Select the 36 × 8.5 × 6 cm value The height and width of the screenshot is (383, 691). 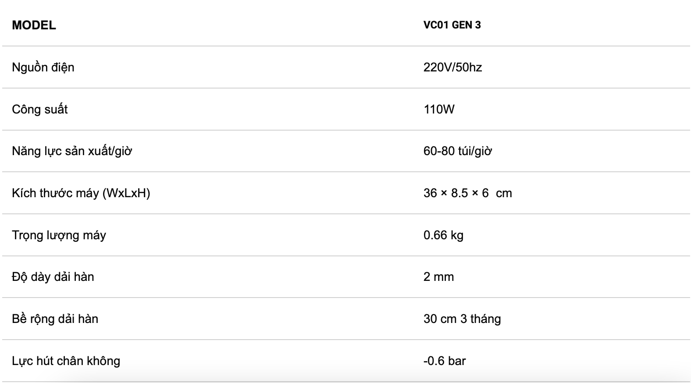coord(468,193)
